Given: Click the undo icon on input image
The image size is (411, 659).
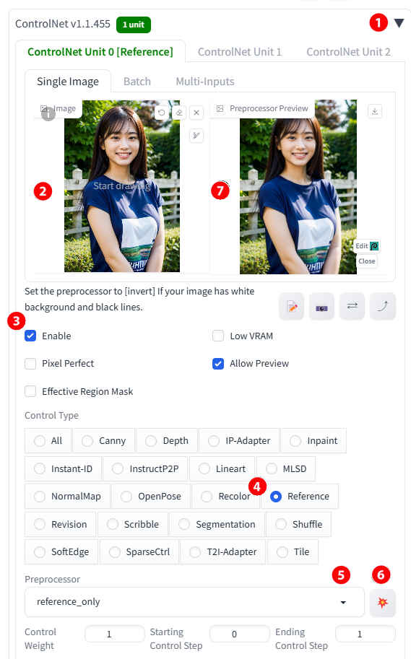Looking at the screenshot, I should 161,113.
